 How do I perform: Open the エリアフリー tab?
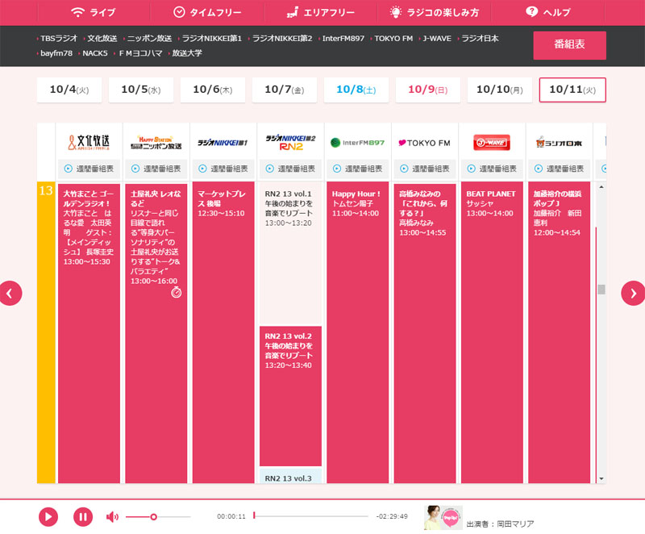click(320, 12)
